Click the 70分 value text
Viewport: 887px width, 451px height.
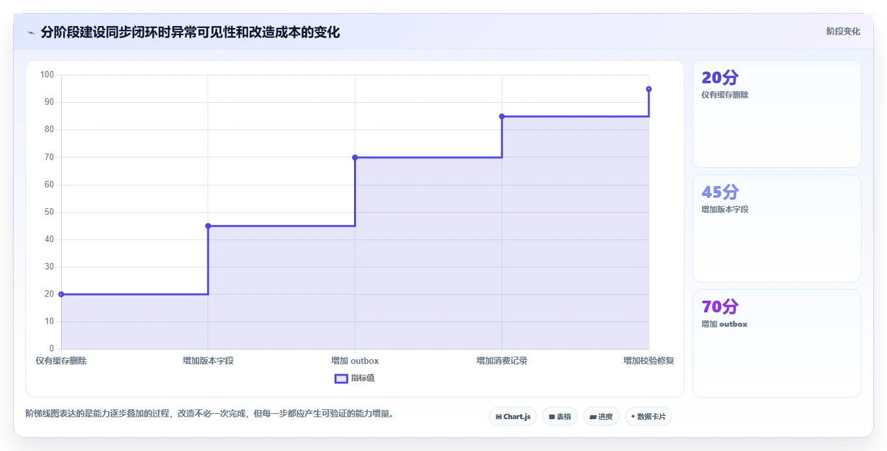pos(720,307)
